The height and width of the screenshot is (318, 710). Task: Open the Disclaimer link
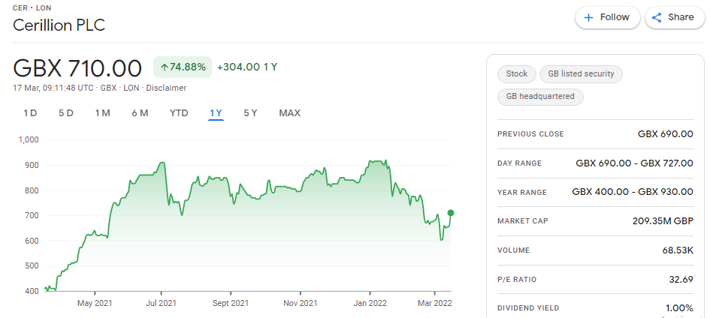[x=166, y=88]
